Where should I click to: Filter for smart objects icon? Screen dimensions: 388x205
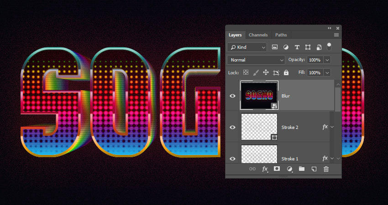click(x=319, y=47)
